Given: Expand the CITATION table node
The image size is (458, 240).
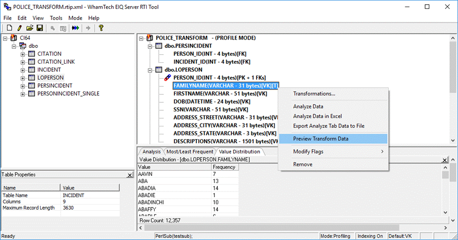Looking at the screenshot, I should (23, 54).
